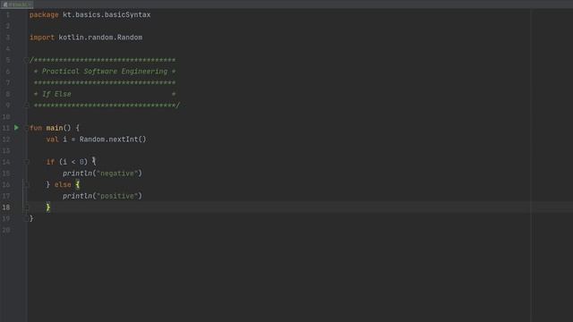Click on 'kt.basics.basicSyntax' package name

click(x=107, y=15)
